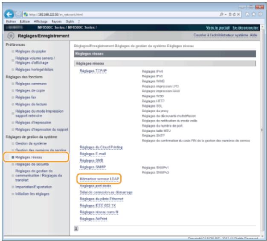Open the ? help menu
Viewport: 267px width, 241px height.
(x=79, y=21)
